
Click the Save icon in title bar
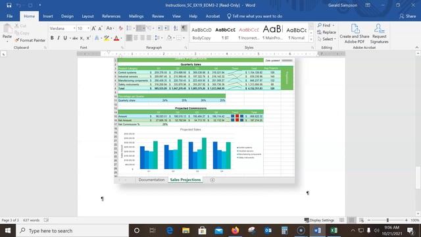(9, 5)
